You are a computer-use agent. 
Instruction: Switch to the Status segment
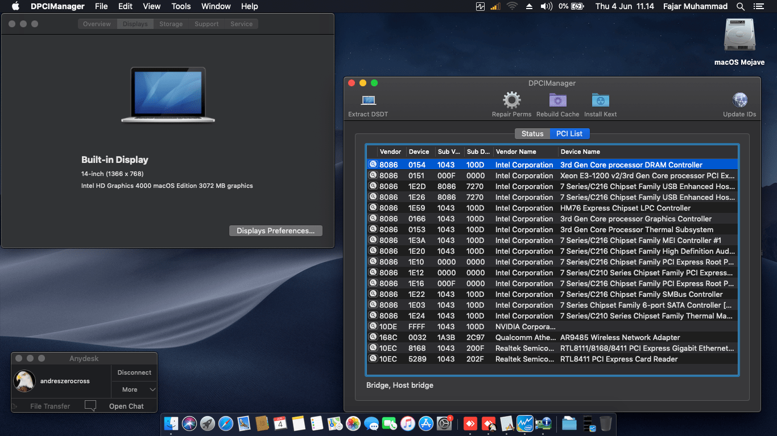(x=532, y=133)
